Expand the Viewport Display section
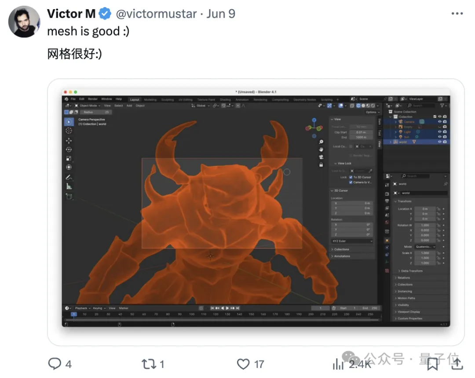Viewport: 475px width, 378px height. pos(409,312)
